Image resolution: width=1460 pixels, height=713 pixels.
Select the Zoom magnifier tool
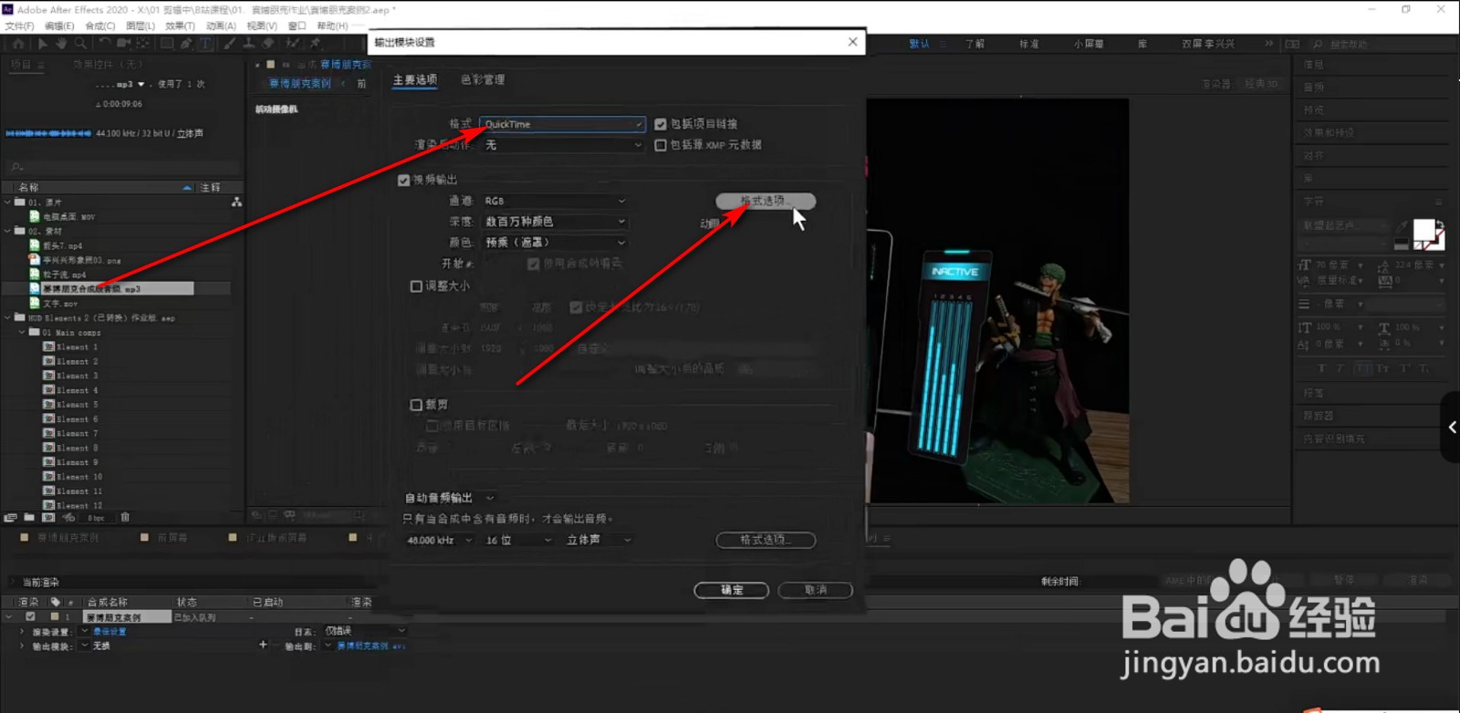80,43
